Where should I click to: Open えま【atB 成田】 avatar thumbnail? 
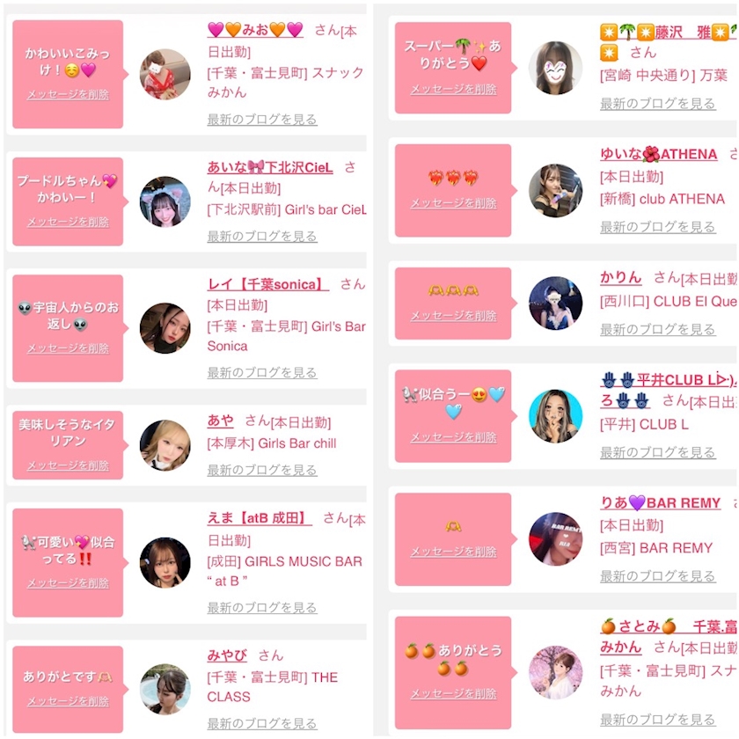[165, 562]
